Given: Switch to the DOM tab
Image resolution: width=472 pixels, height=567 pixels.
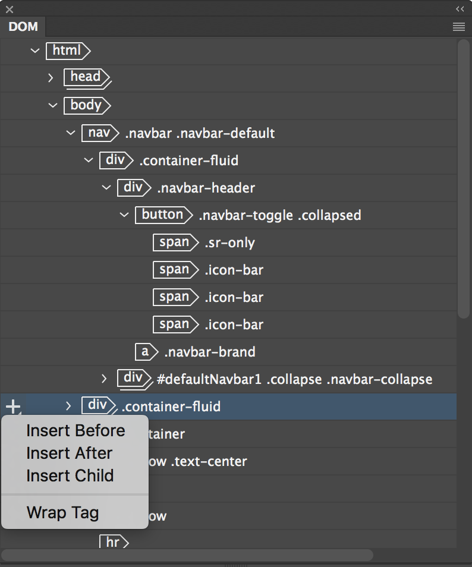Looking at the screenshot, I should (23, 27).
